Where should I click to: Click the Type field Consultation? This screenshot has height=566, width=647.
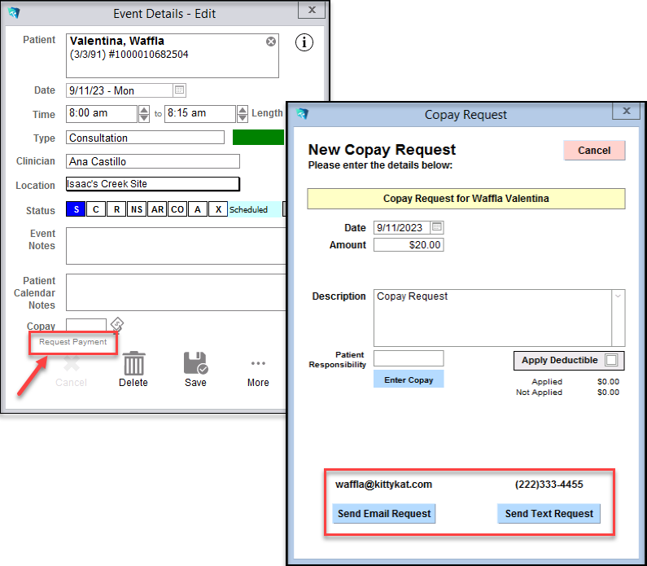tap(145, 138)
